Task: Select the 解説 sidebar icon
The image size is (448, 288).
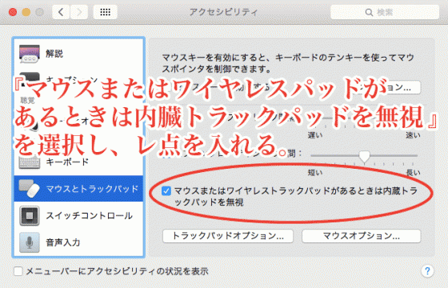Action: 30,54
